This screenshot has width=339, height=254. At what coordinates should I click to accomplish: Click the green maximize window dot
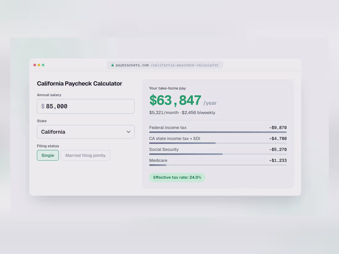43,65
